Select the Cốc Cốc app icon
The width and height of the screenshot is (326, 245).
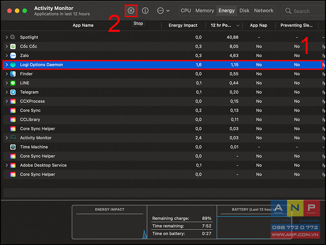(13, 47)
